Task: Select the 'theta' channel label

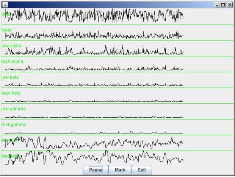Action: 6,30
